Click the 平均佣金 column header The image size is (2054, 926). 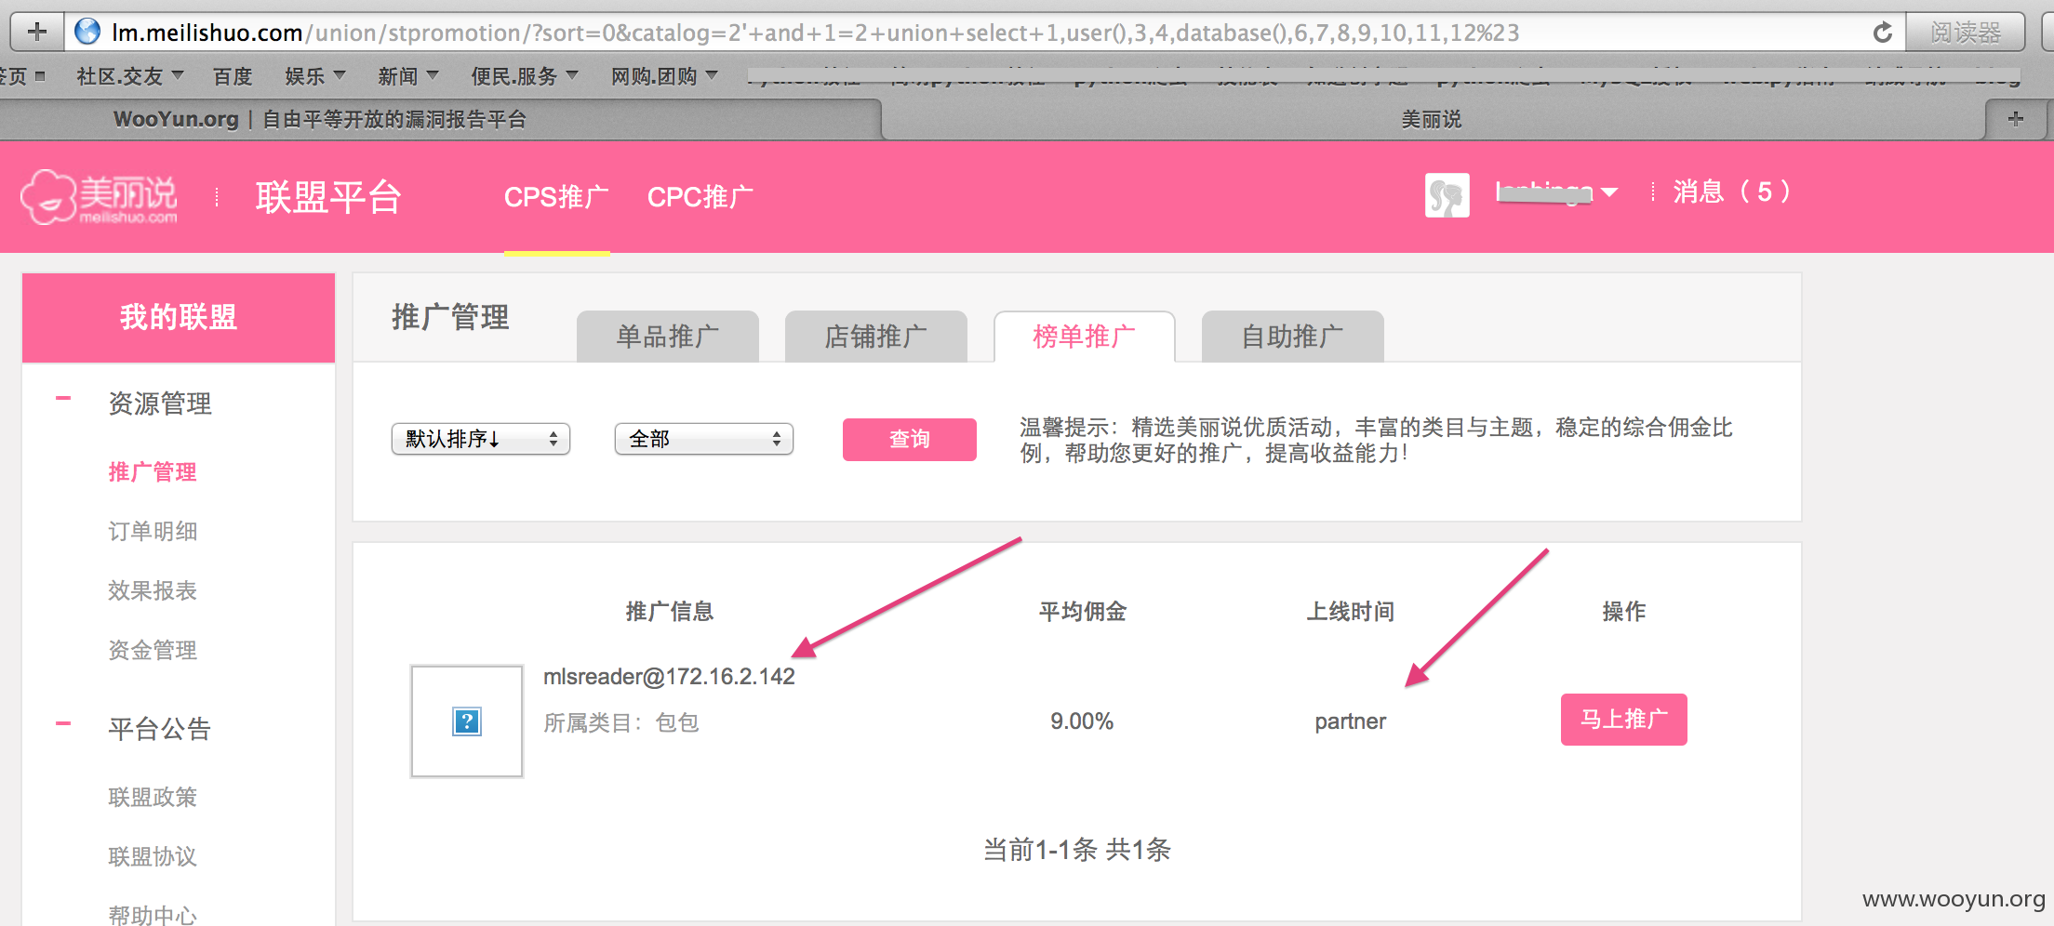1083,612
